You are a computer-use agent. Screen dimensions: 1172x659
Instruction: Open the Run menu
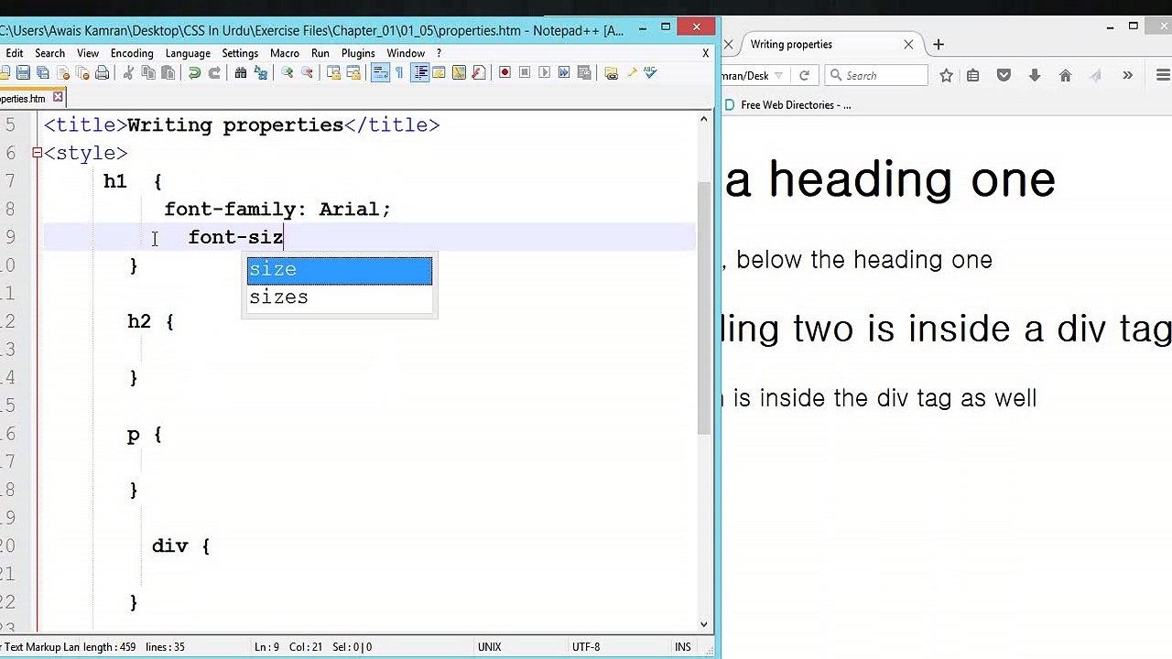(x=320, y=53)
